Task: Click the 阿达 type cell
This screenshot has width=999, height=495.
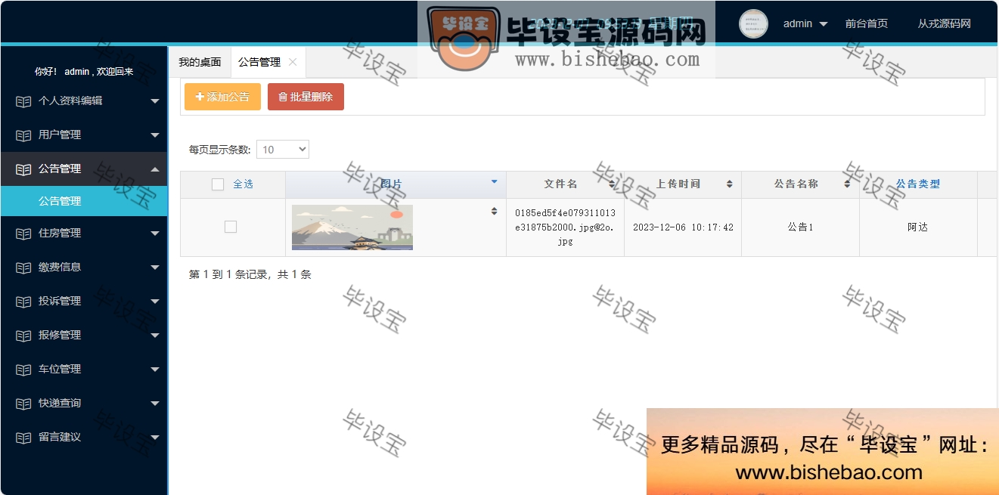Action: [x=918, y=227]
